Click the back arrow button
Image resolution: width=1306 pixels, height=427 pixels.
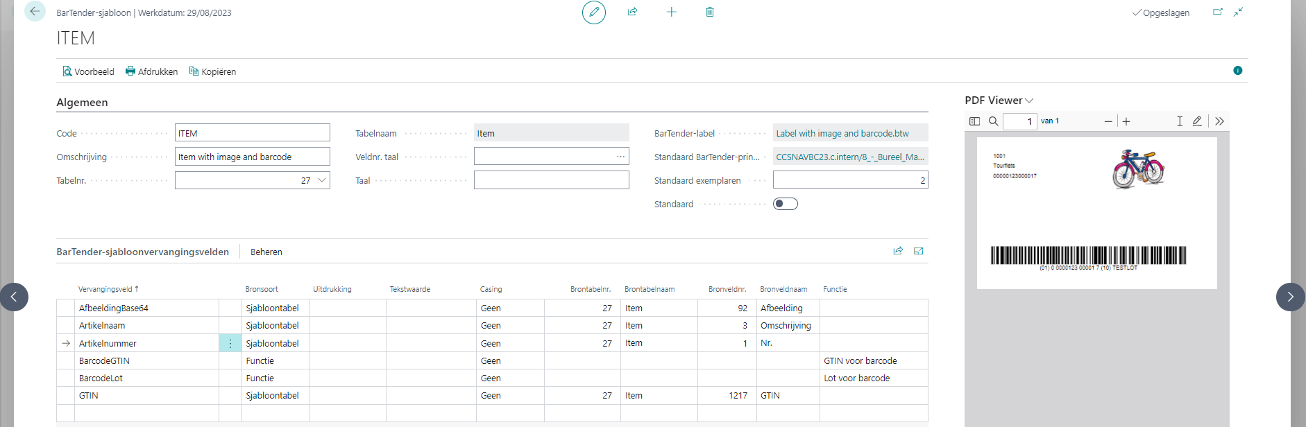35,12
